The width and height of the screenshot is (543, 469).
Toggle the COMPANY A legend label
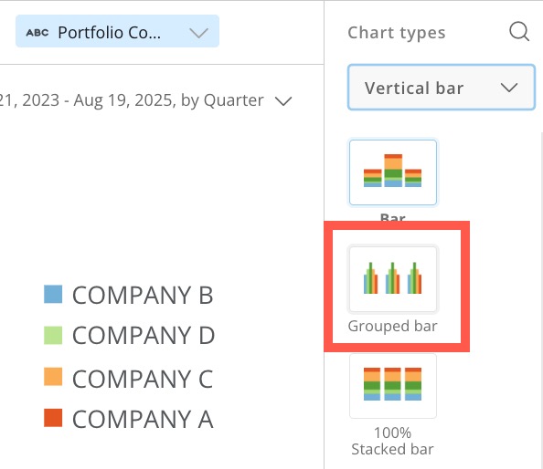[x=143, y=419]
